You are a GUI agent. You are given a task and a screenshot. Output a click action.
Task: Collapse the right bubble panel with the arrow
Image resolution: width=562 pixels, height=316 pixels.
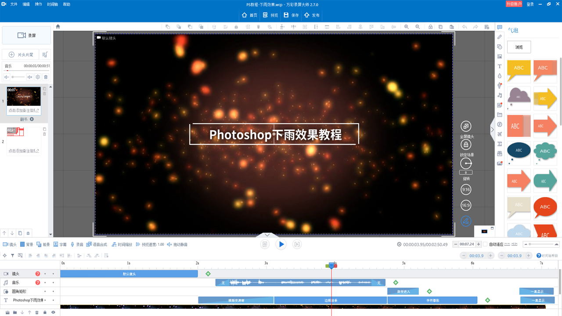click(493, 130)
